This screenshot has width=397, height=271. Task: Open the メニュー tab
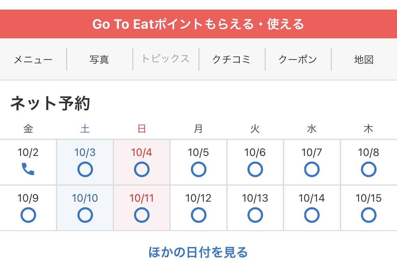coord(33,59)
